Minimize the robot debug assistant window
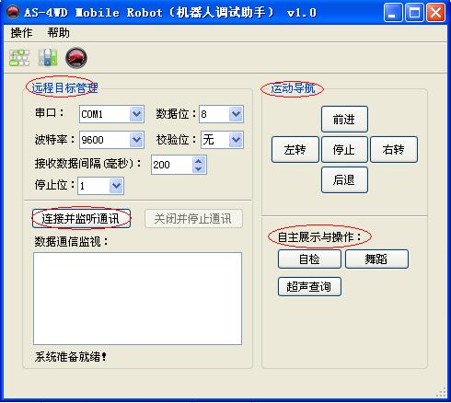Image resolution: width=451 pixels, height=403 pixels. (x=393, y=13)
